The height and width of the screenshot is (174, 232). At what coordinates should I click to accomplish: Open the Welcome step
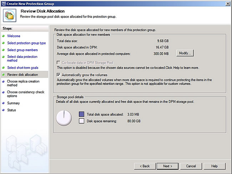14,36
